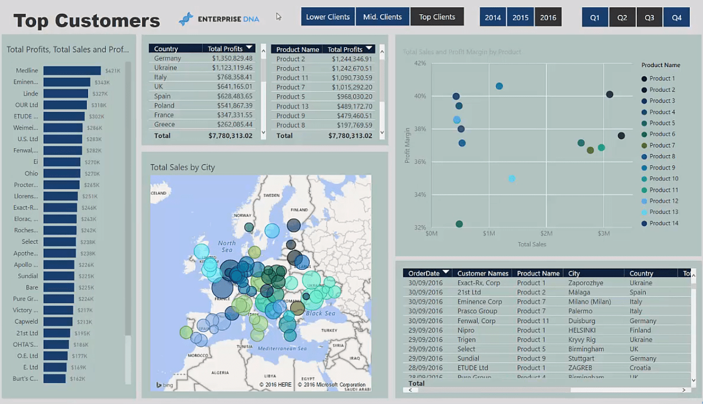Viewport: 703px width, 404px height.
Task: Click the Country header in orders table
Action: click(x=651, y=273)
